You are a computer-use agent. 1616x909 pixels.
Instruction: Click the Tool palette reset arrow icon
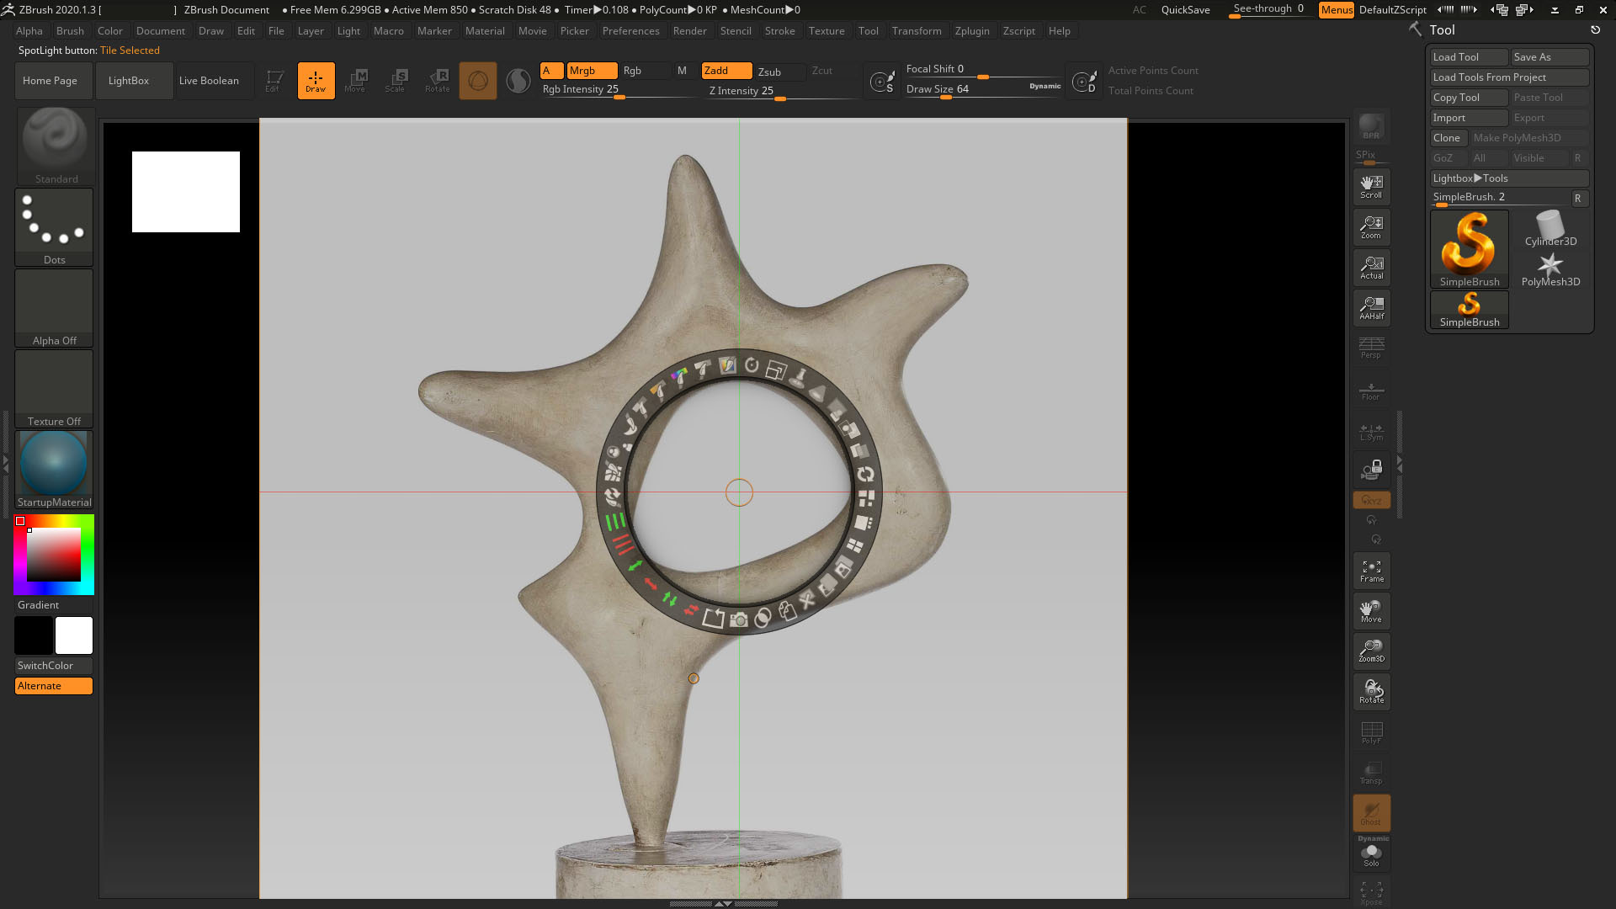pos(1595,29)
